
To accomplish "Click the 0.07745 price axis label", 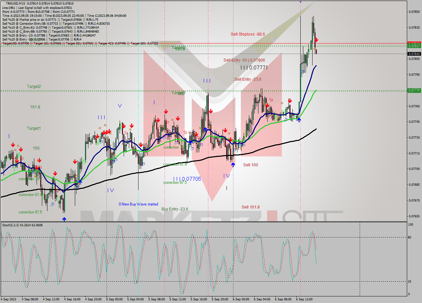I will pyautogui.click(x=414, y=122).
